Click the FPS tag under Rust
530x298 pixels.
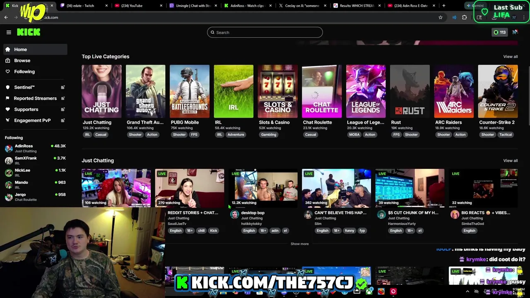397,135
